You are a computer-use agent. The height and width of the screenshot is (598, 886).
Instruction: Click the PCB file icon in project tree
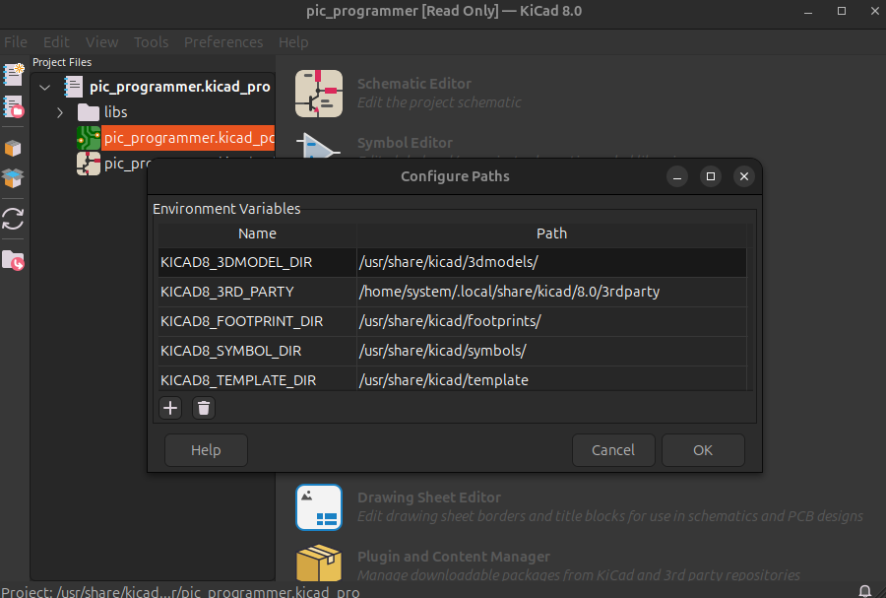[89, 138]
